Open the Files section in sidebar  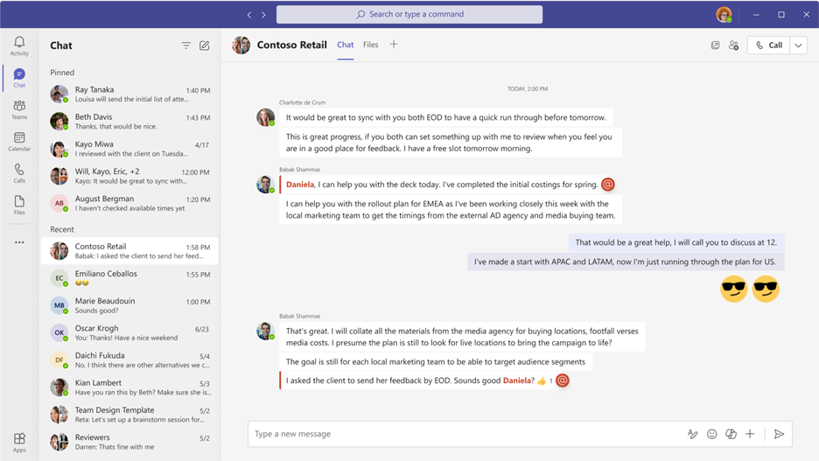point(19,206)
